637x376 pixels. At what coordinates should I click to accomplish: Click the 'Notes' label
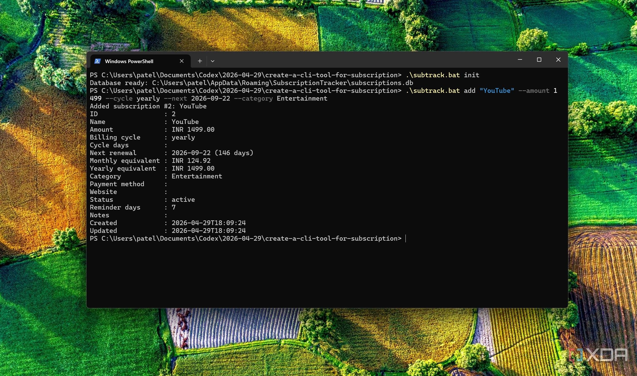99,215
